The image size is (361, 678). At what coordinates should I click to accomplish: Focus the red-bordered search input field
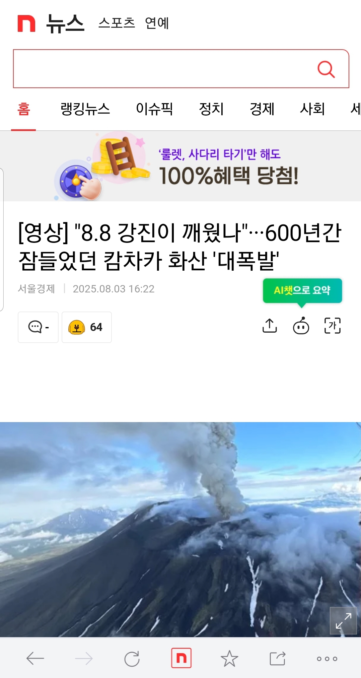pyautogui.click(x=164, y=69)
